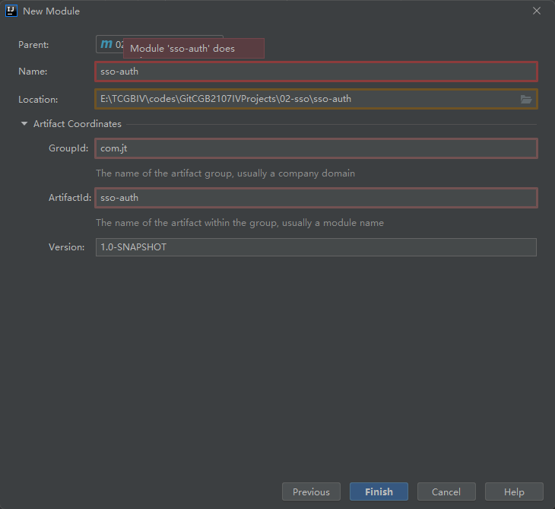Click the 'New Module' title text
The width and height of the screenshot is (555, 509).
coord(52,11)
